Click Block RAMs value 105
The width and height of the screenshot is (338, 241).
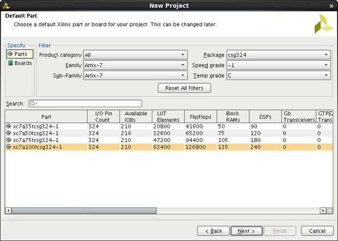click(x=223, y=140)
